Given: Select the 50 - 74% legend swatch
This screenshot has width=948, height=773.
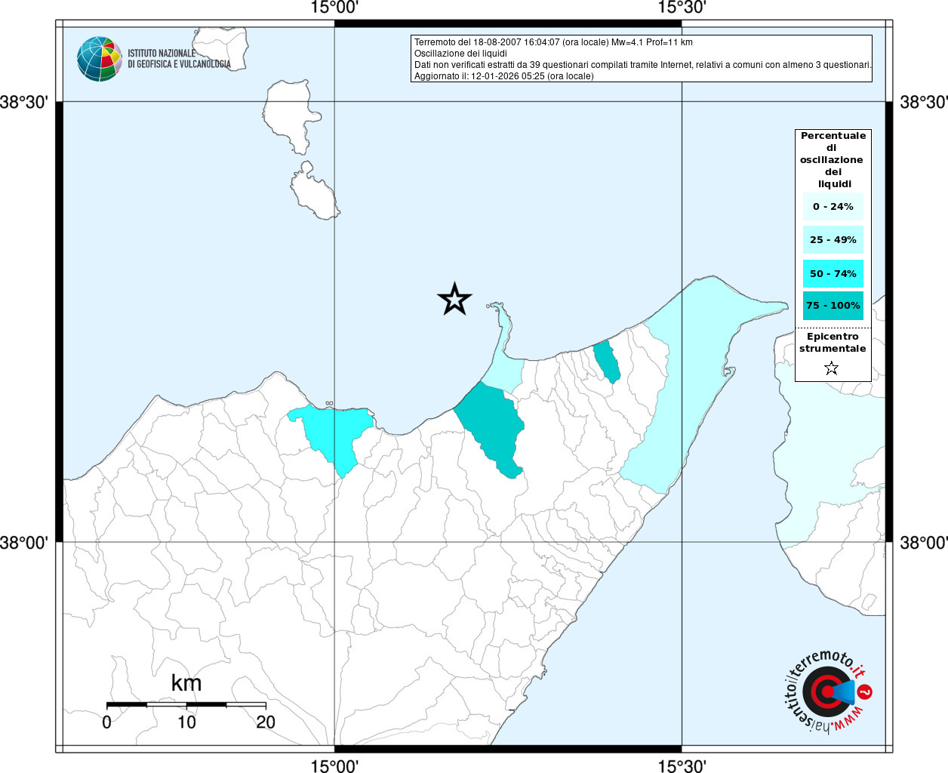Looking at the screenshot, I should pyautogui.click(x=833, y=273).
